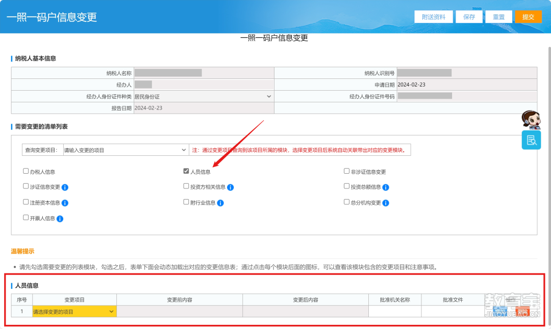Viewport: 551px width, 329px height.
Task: Uncheck the 人员信息 checkbox
Action: coord(186,171)
